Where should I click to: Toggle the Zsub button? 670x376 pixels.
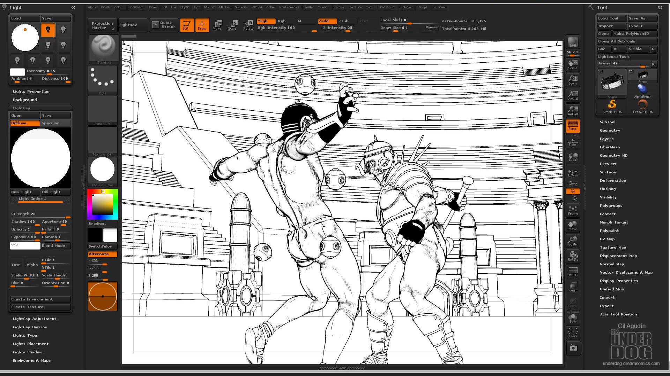tap(348, 21)
